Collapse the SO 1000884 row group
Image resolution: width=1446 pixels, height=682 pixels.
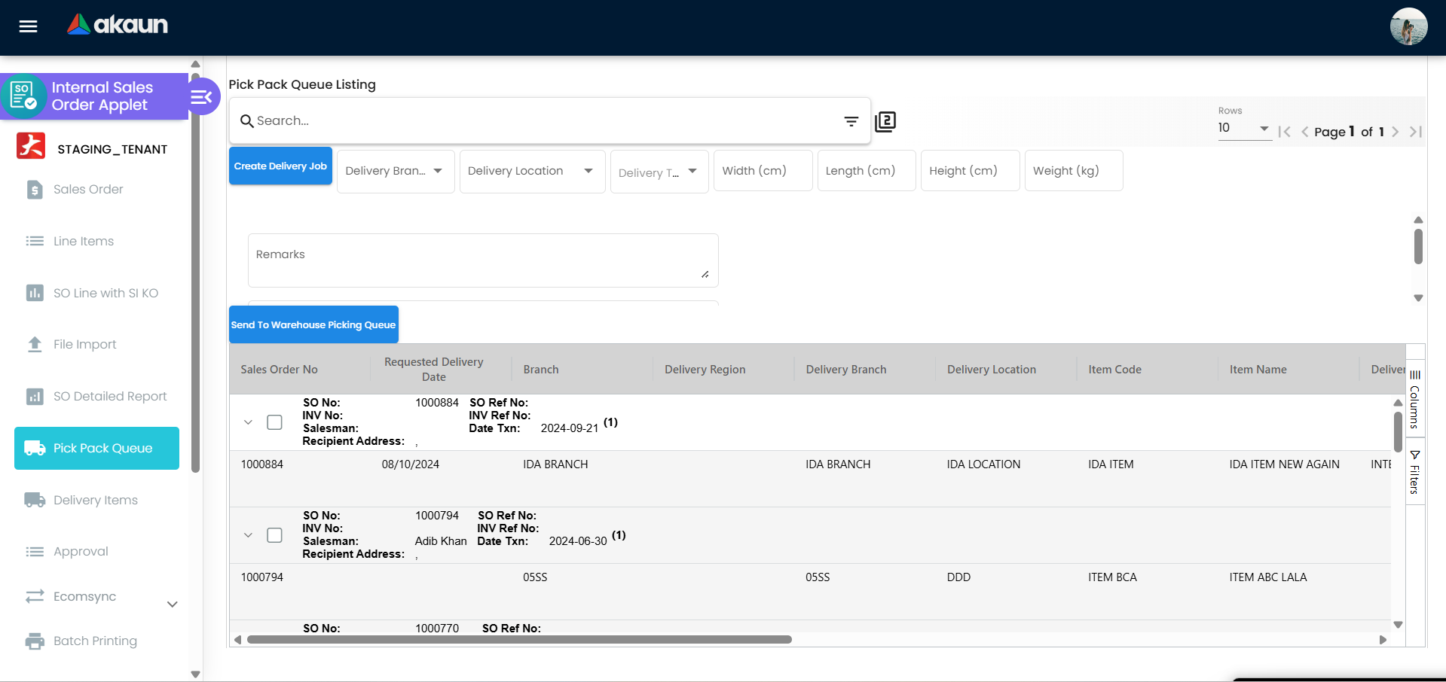248,422
